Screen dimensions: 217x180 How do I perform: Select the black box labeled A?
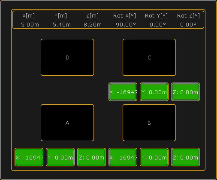tap(67, 123)
